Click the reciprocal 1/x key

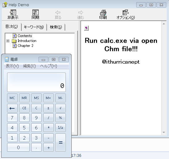[x=61, y=128]
